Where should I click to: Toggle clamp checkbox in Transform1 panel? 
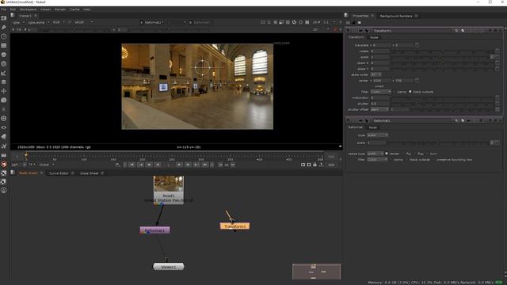click(395, 92)
